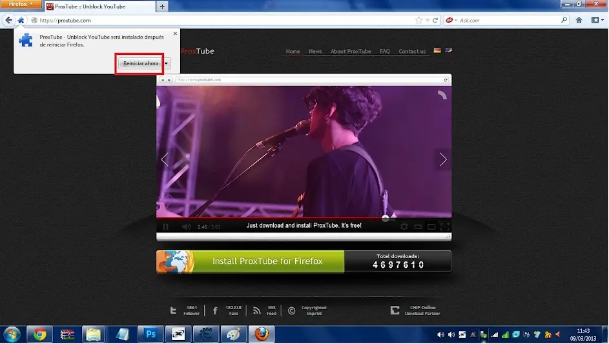
Task: Pause the video in the slideshow
Action: click(166, 227)
